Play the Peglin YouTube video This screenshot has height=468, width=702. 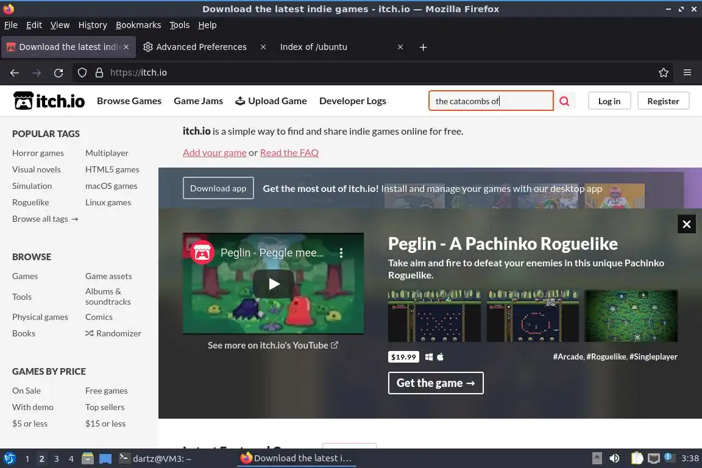[274, 283]
